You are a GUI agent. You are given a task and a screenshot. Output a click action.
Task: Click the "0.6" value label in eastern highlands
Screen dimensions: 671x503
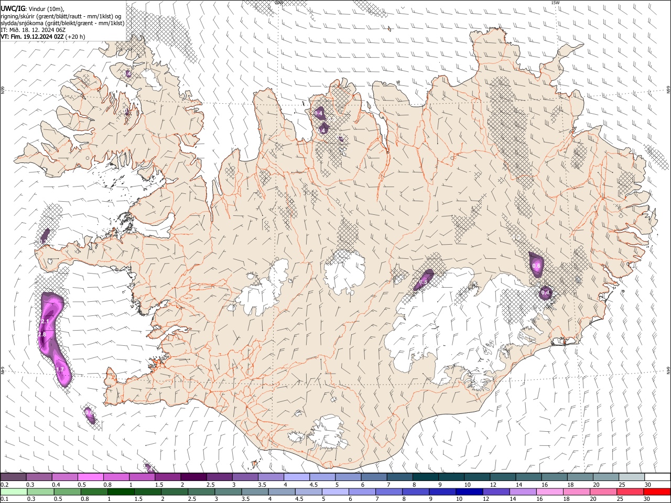click(536, 266)
